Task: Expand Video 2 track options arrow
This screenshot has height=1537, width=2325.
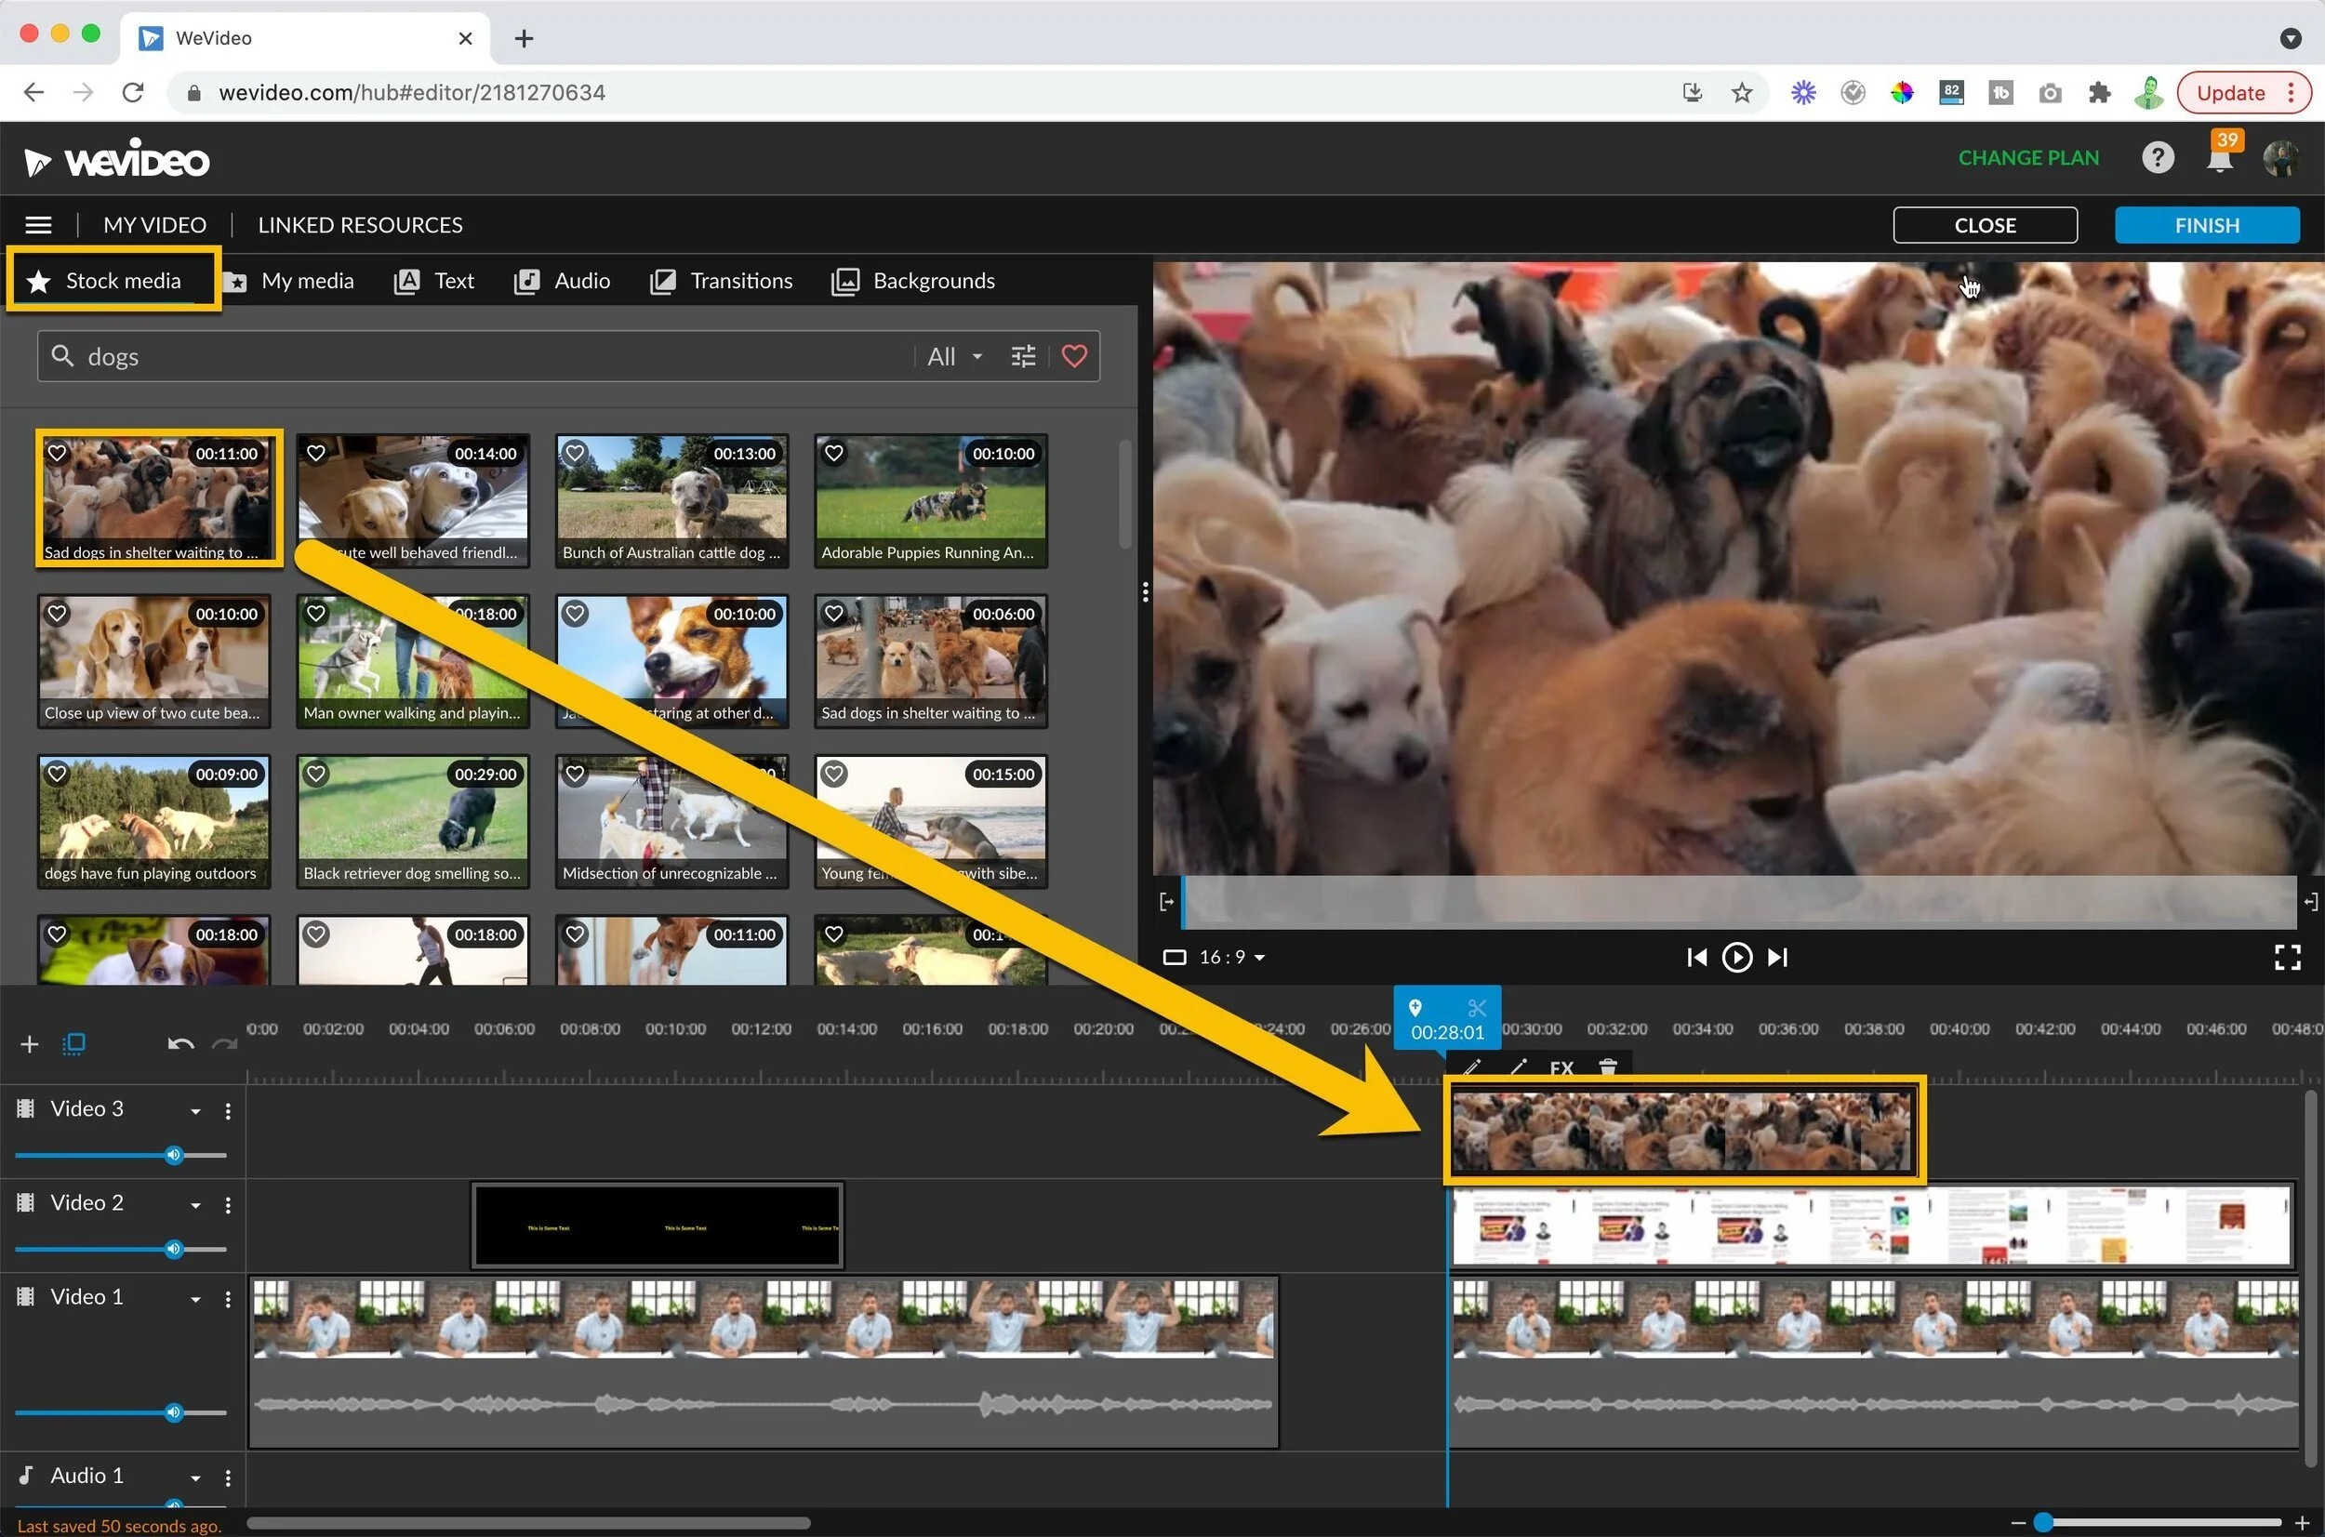Action: pos(195,1206)
